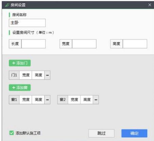Click the 窗1 高度 field

point(38,100)
